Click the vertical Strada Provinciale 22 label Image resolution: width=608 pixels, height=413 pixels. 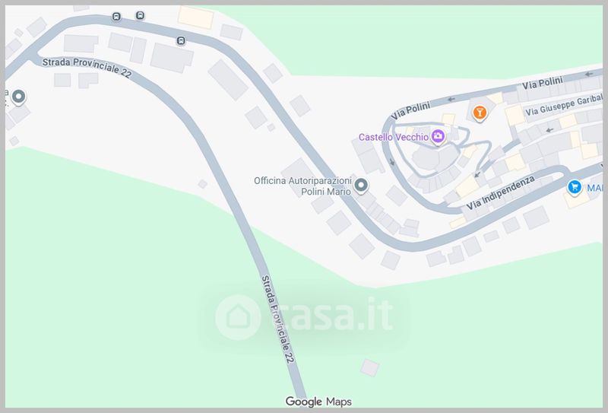tap(277, 319)
